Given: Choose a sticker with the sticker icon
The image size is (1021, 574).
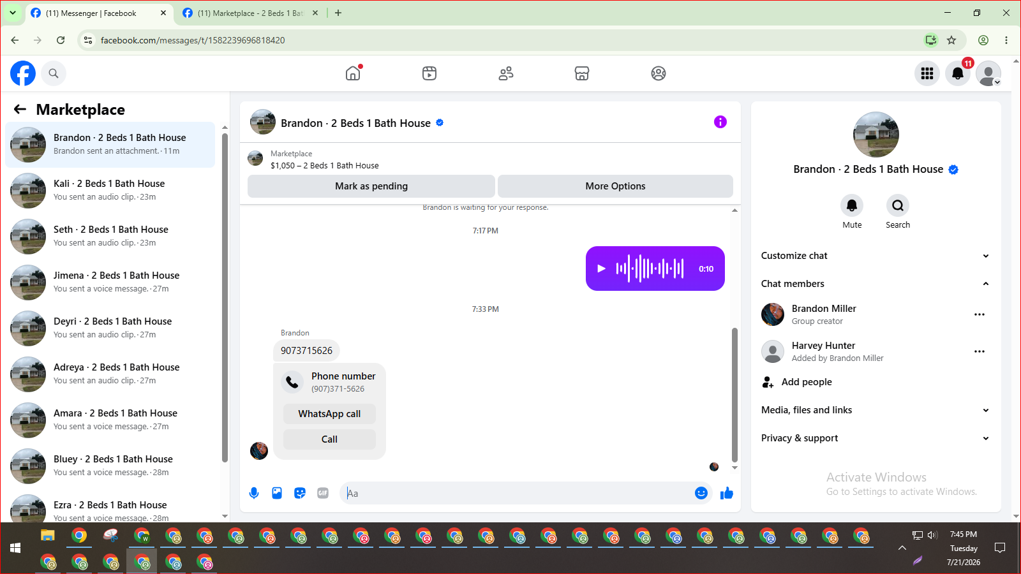Looking at the screenshot, I should click(x=300, y=493).
